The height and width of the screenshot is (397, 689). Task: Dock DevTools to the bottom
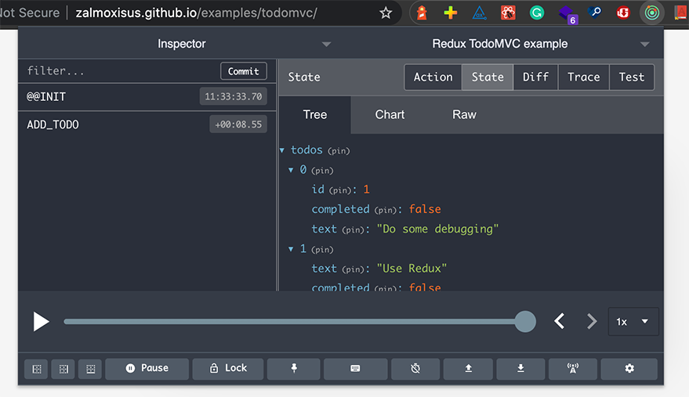coord(90,369)
